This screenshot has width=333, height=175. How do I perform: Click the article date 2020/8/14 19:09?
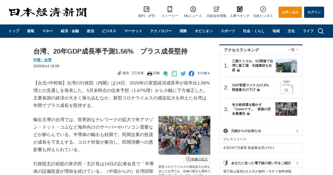[x=46, y=66]
